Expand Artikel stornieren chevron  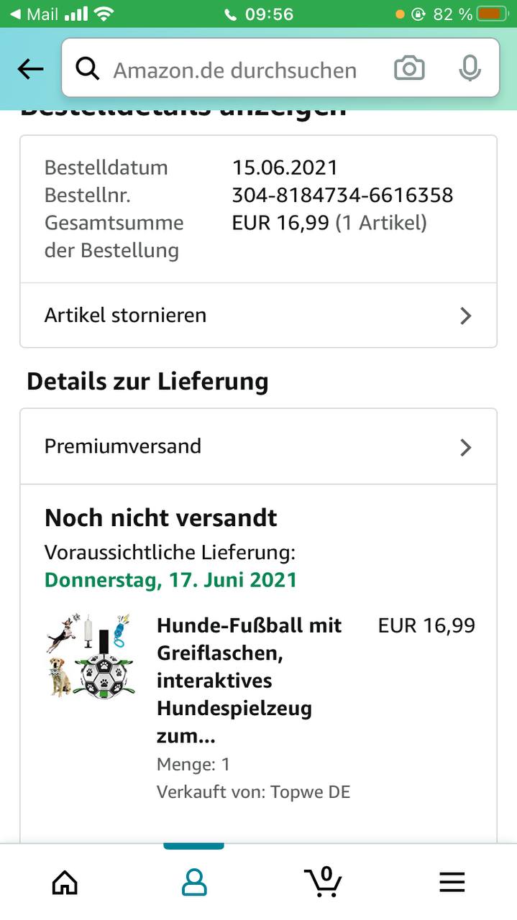click(x=466, y=316)
